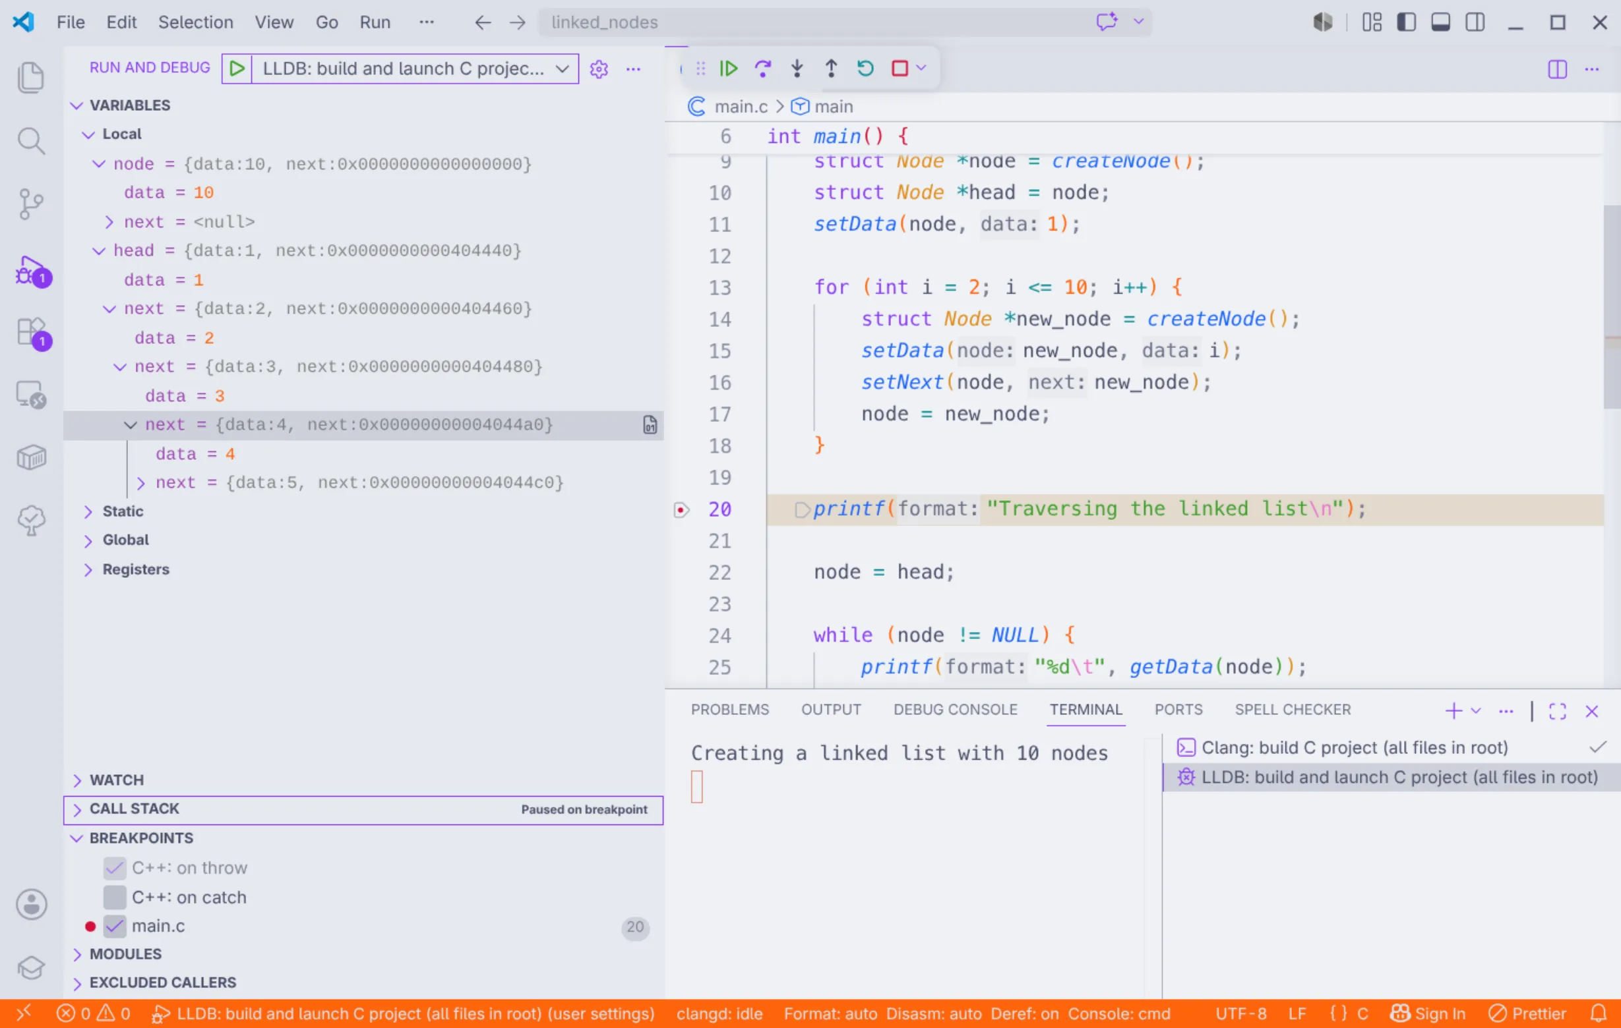Image resolution: width=1621 pixels, height=1028 pixels.
Task: Collapse the VARIABLES section
Action: pyautogui.click(x=76, y=105)
